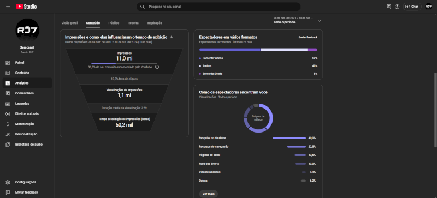Screen dimensions: 437x198
Task: Expand the date range dropdown arrow
Action: click(319, 21)
